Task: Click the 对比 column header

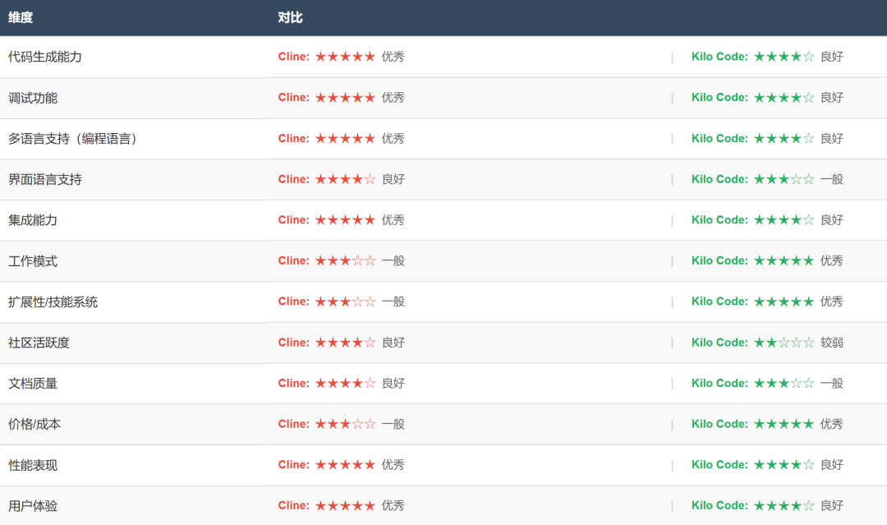Action: tap(577, 17)
